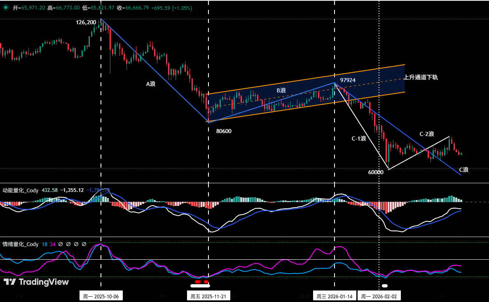Click the 周五 2025-11-21 date label
This screenshot has width=489, height=302.
point(208,296)
